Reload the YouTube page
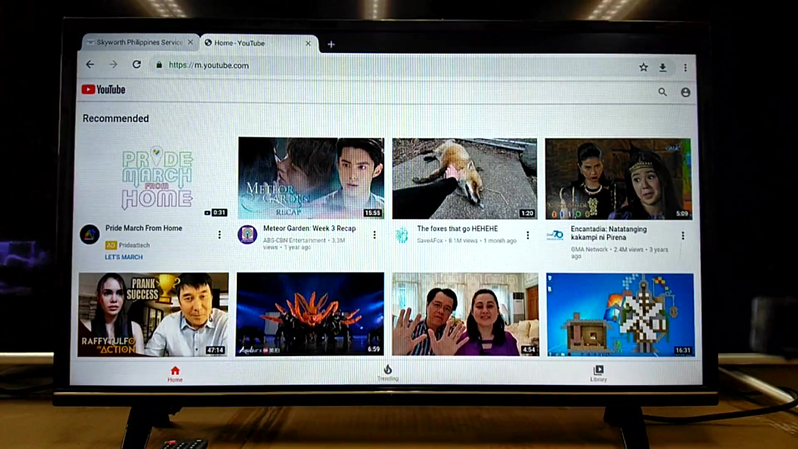The image size is (798, 449). pos(136,64)
